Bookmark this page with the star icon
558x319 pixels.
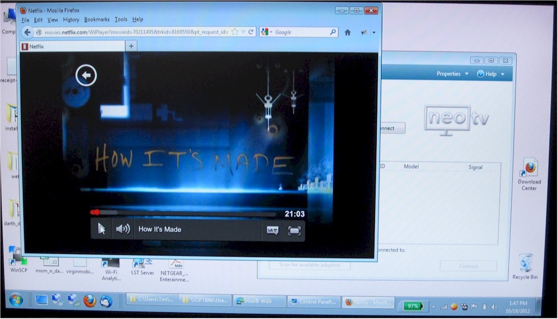[x=235, y=32]
